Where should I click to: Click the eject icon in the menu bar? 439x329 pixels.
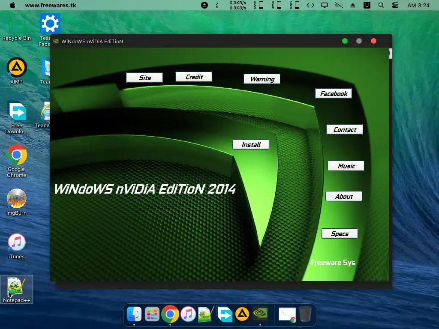coord(353,5)
